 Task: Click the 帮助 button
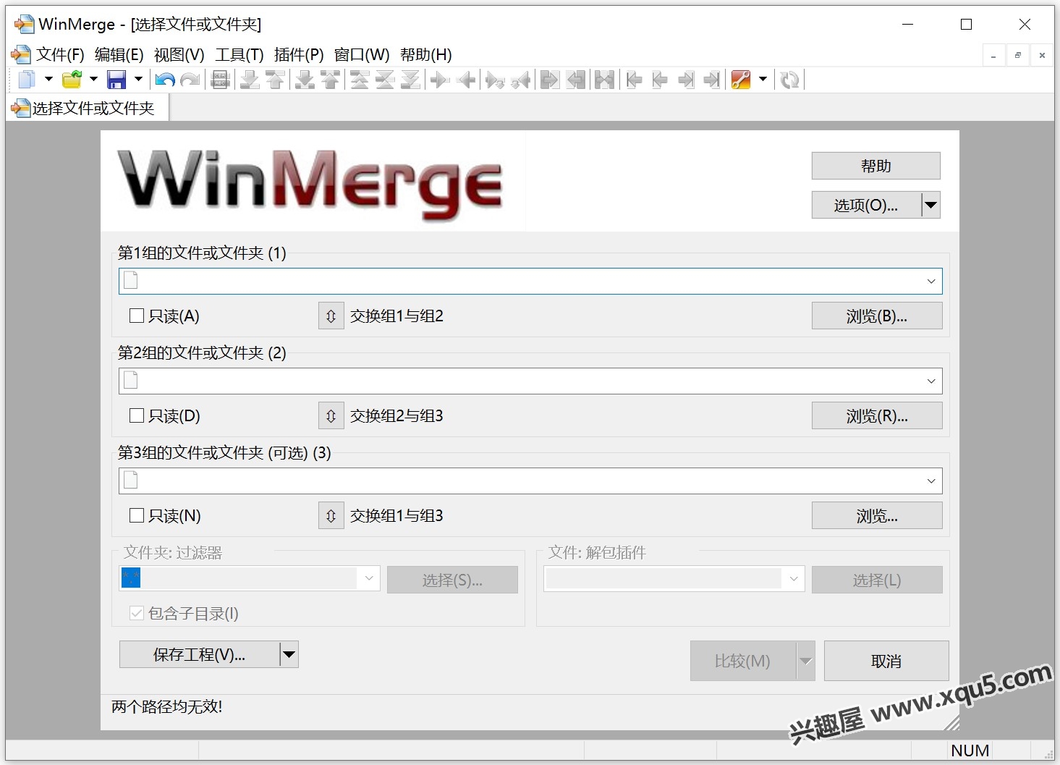(x=875, y=166)
